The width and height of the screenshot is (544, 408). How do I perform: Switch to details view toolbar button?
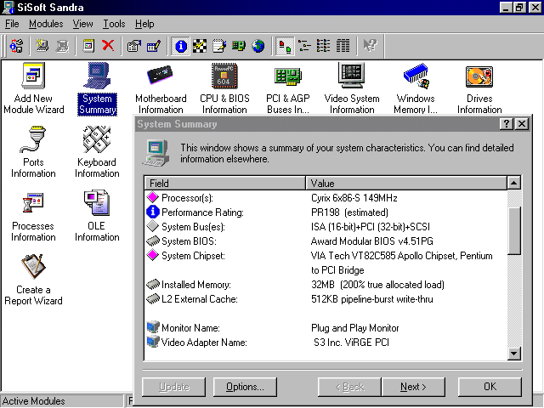coord(343,46)
